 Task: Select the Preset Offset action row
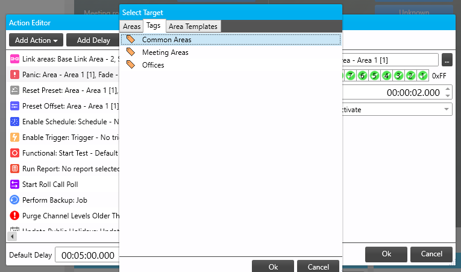click(x=63, y=106)
